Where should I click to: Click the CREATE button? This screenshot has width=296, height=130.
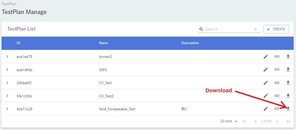coord(276,29)
